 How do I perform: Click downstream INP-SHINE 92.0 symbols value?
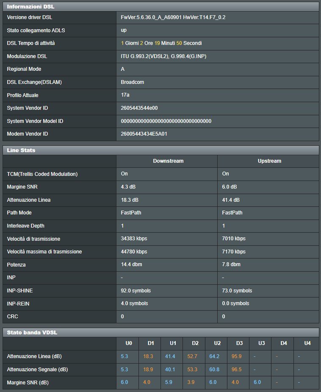(x=136, y=290)
